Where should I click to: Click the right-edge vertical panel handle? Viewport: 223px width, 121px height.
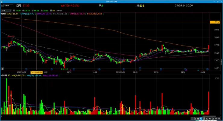221,62
